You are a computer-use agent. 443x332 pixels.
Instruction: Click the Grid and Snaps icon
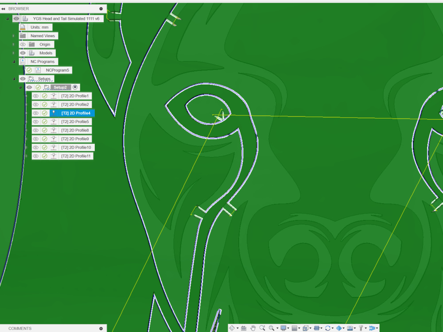pos(295,328)
